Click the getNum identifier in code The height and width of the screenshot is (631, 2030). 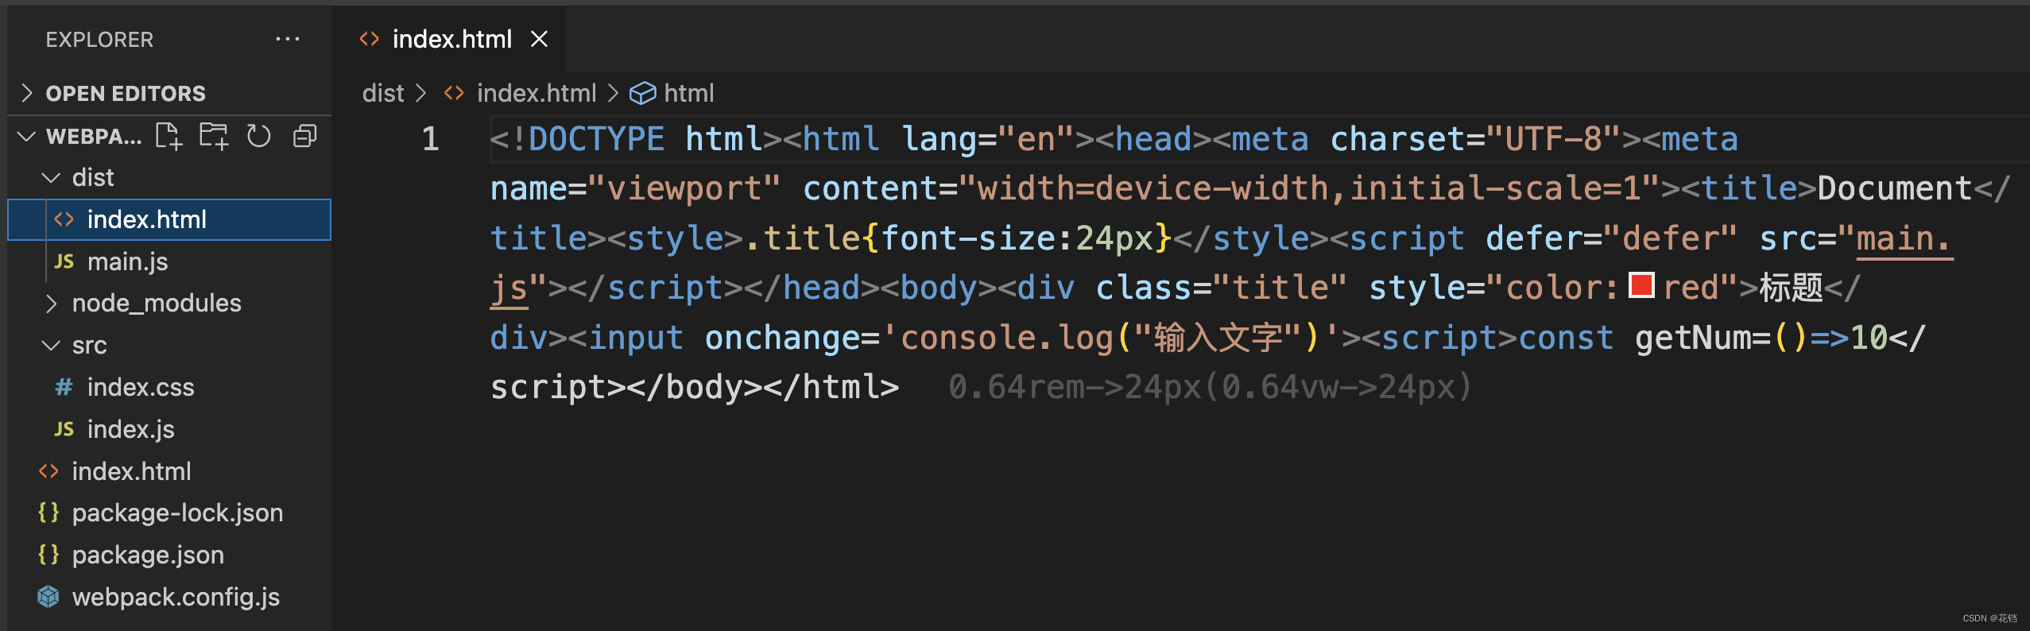[1693, 338]
